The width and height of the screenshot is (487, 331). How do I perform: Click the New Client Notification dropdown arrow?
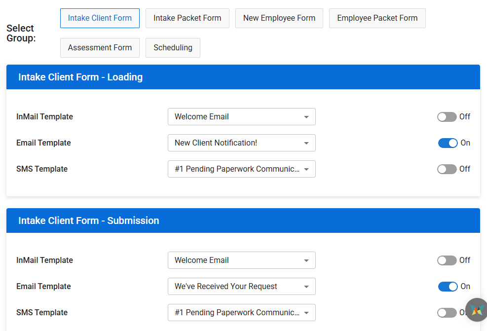(x=306, y=143)
